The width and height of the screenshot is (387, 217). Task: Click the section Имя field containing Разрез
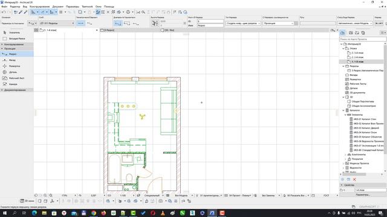click(x=210, y=25)
